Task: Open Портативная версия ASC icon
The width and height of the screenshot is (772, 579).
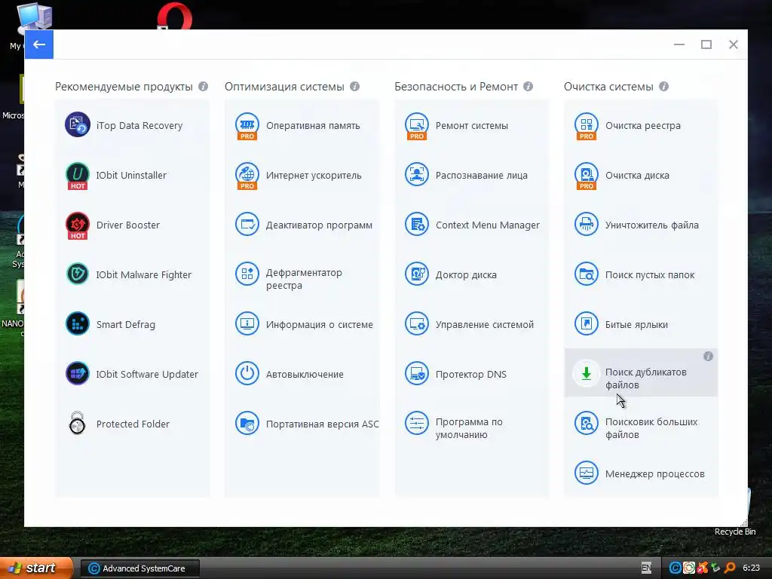Action: point(247,424)
